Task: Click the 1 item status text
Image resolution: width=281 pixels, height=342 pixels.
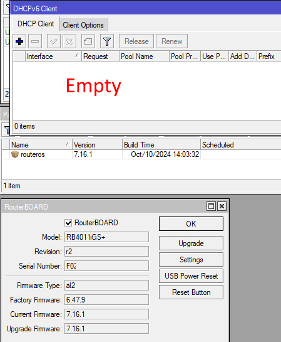Action: pos(12,186)
